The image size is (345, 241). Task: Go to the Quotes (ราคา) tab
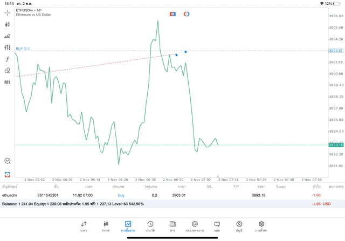[x=84, y=226]
